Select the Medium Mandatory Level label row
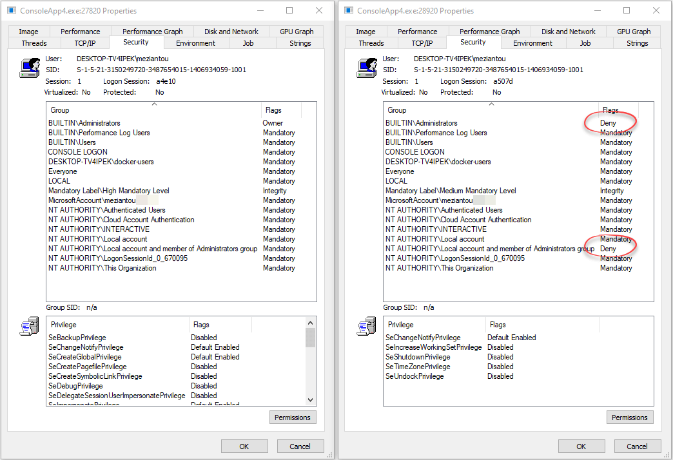The image size is (673, 460). [x=451, y=191]
